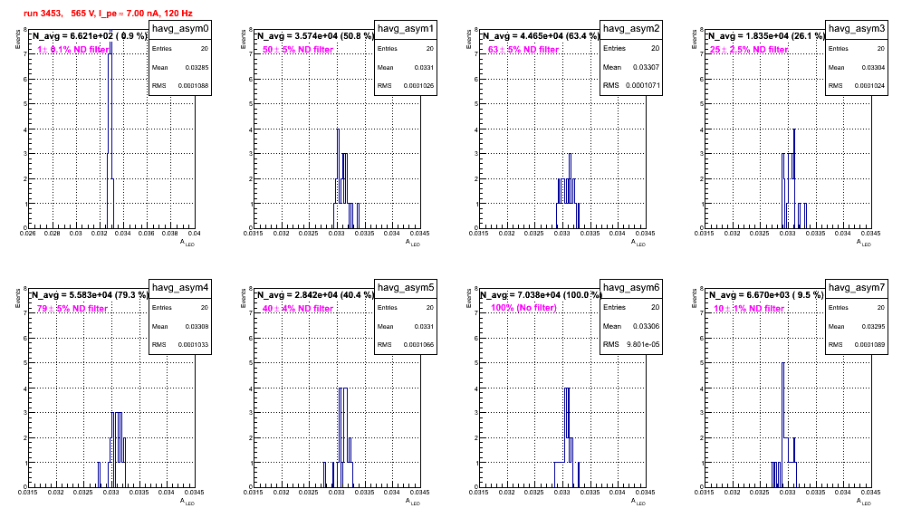Click Entries 20 row in havg_asym0 box
This screenshot has width=902, height=518.
pyautogui.click(x=180, y=49)
